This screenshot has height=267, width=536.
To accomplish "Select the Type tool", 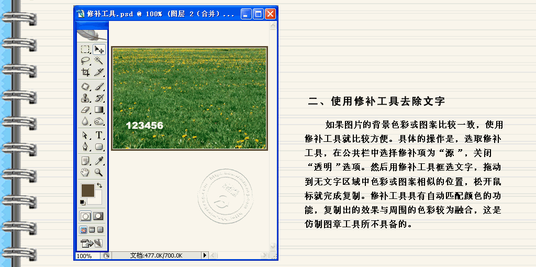I will point(99,136).
